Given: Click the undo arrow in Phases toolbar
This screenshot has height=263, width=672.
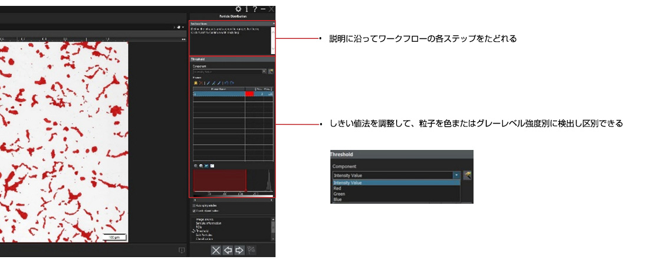Looking at the screenshot, I should point(226,83).
